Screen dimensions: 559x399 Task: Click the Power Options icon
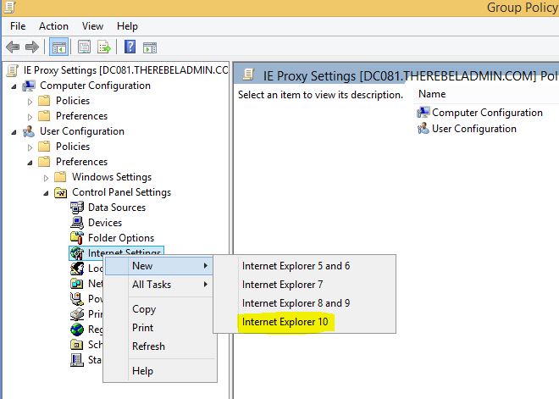pos(77,299)
